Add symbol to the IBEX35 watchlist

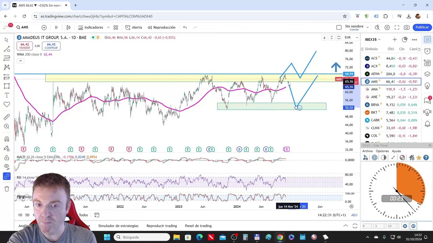tap(394, 39)
